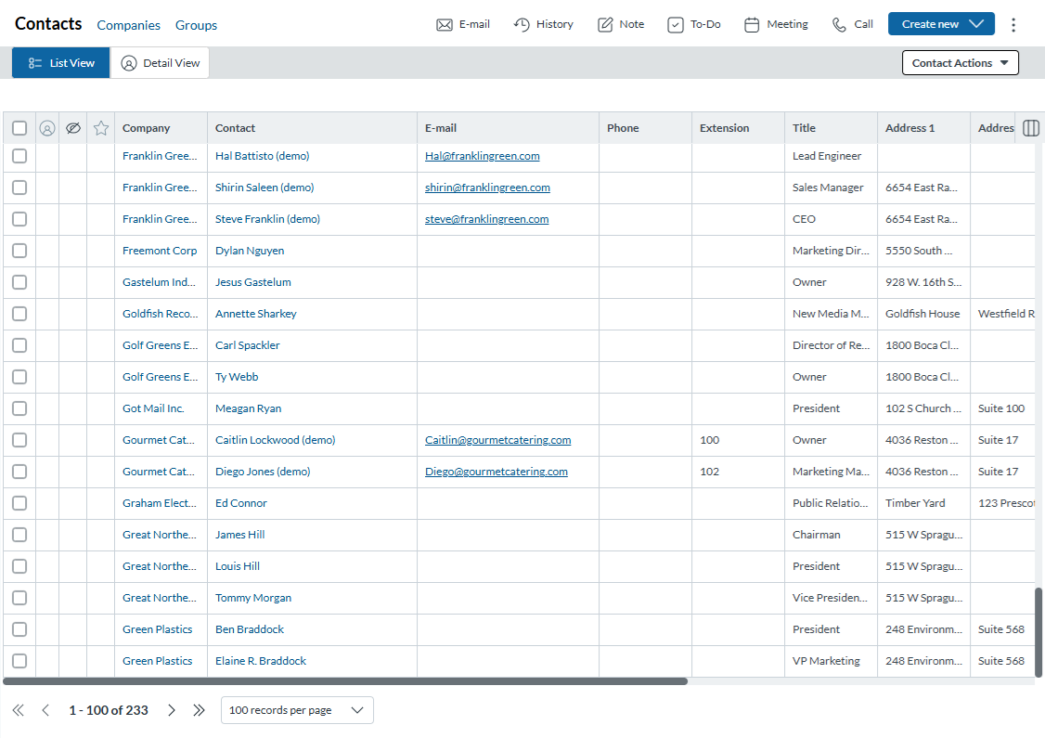Select the Elaine R. Braddock row checkbox
The width and height of the screenshot is (1045, 738).
tap(19, 661)
